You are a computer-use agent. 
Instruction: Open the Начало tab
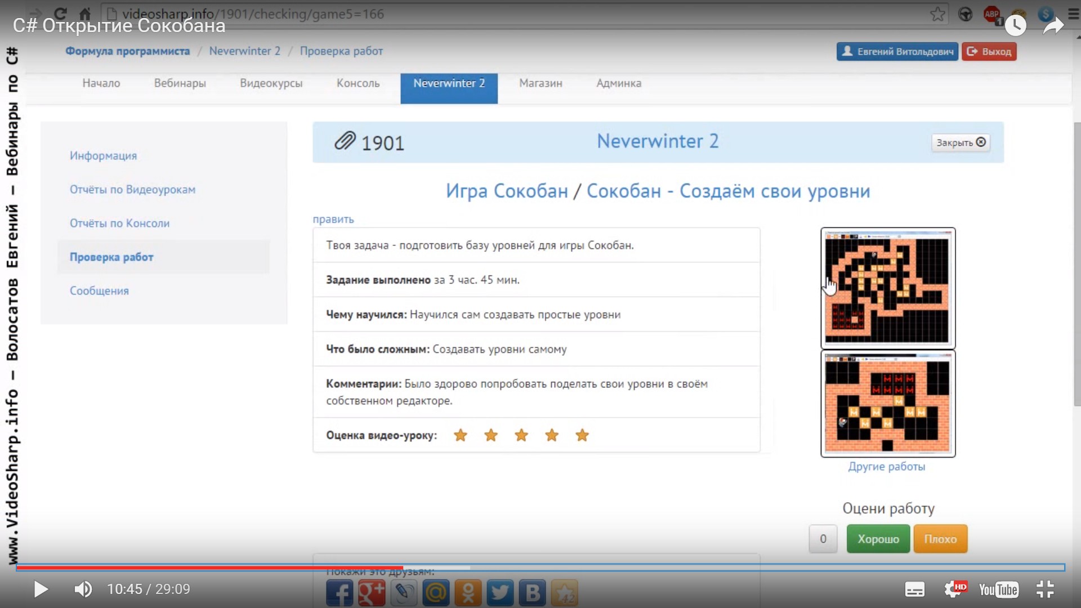(x=101, y=83)
